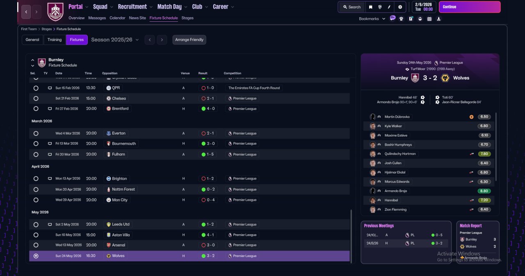Open settings gear icon
The image size is (525, 276).
(400, 7)
